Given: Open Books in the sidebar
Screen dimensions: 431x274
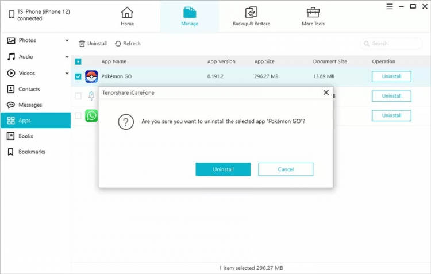Looking at the screenshot, I should 25,136.
